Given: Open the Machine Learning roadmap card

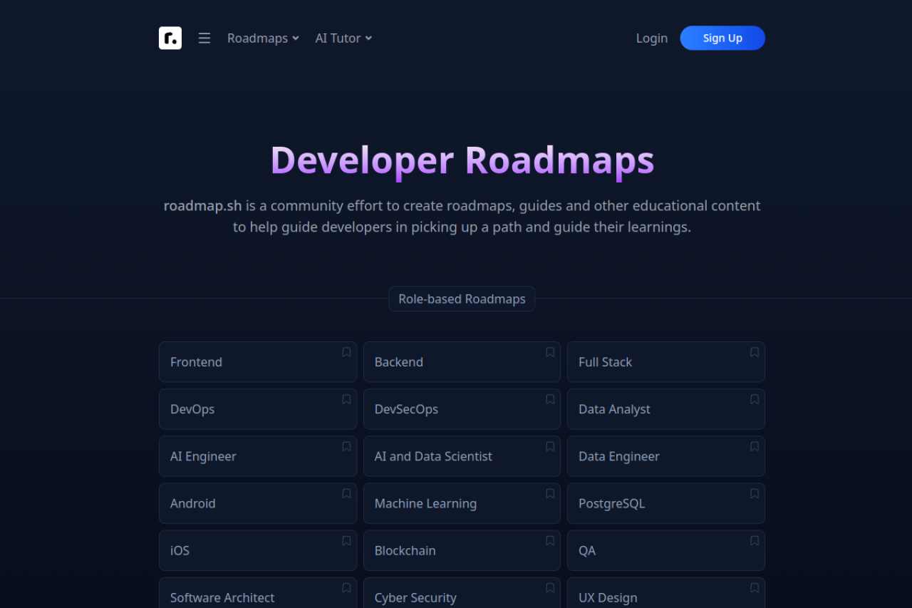Looking at the screenshot, I should click(462, 503).
